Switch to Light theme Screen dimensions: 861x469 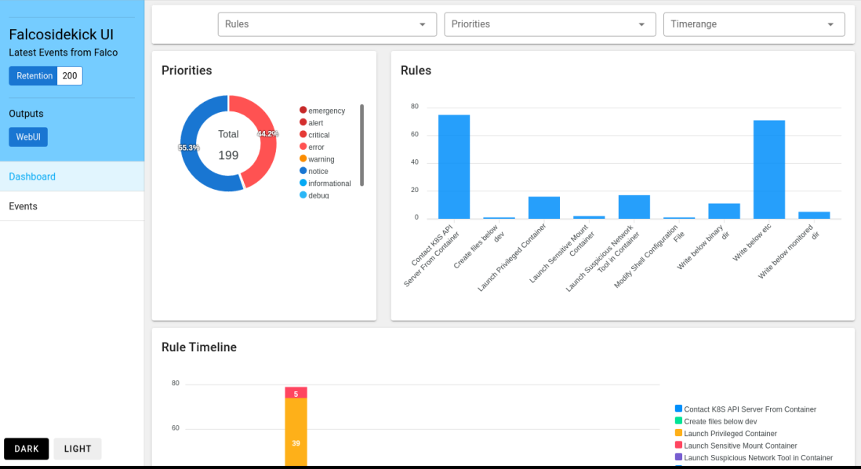[78, 449]
